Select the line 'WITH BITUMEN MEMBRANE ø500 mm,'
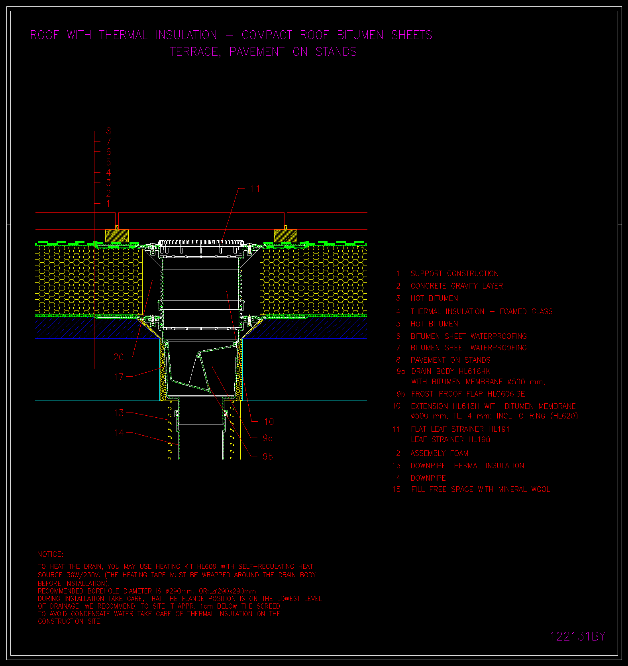The height and width of the screenshot is (666, 628). point(478,382)
